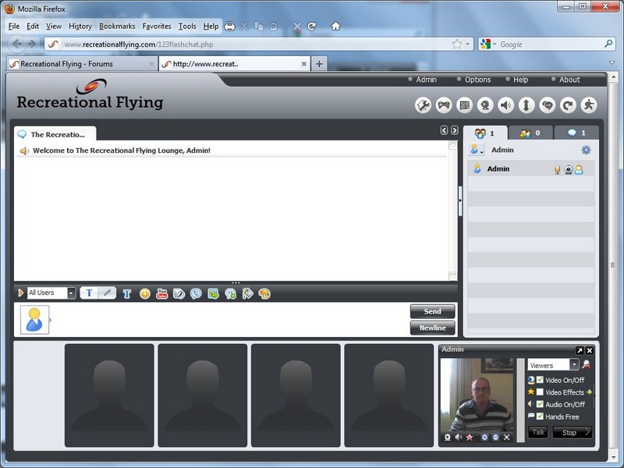Screen dimensions: 624x468
Task: Click the Stop button in video panel
Action: click(x=573, y=432)
